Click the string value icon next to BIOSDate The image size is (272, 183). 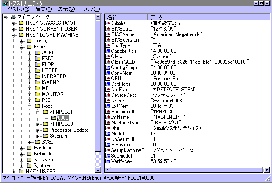tap(108, 28)
